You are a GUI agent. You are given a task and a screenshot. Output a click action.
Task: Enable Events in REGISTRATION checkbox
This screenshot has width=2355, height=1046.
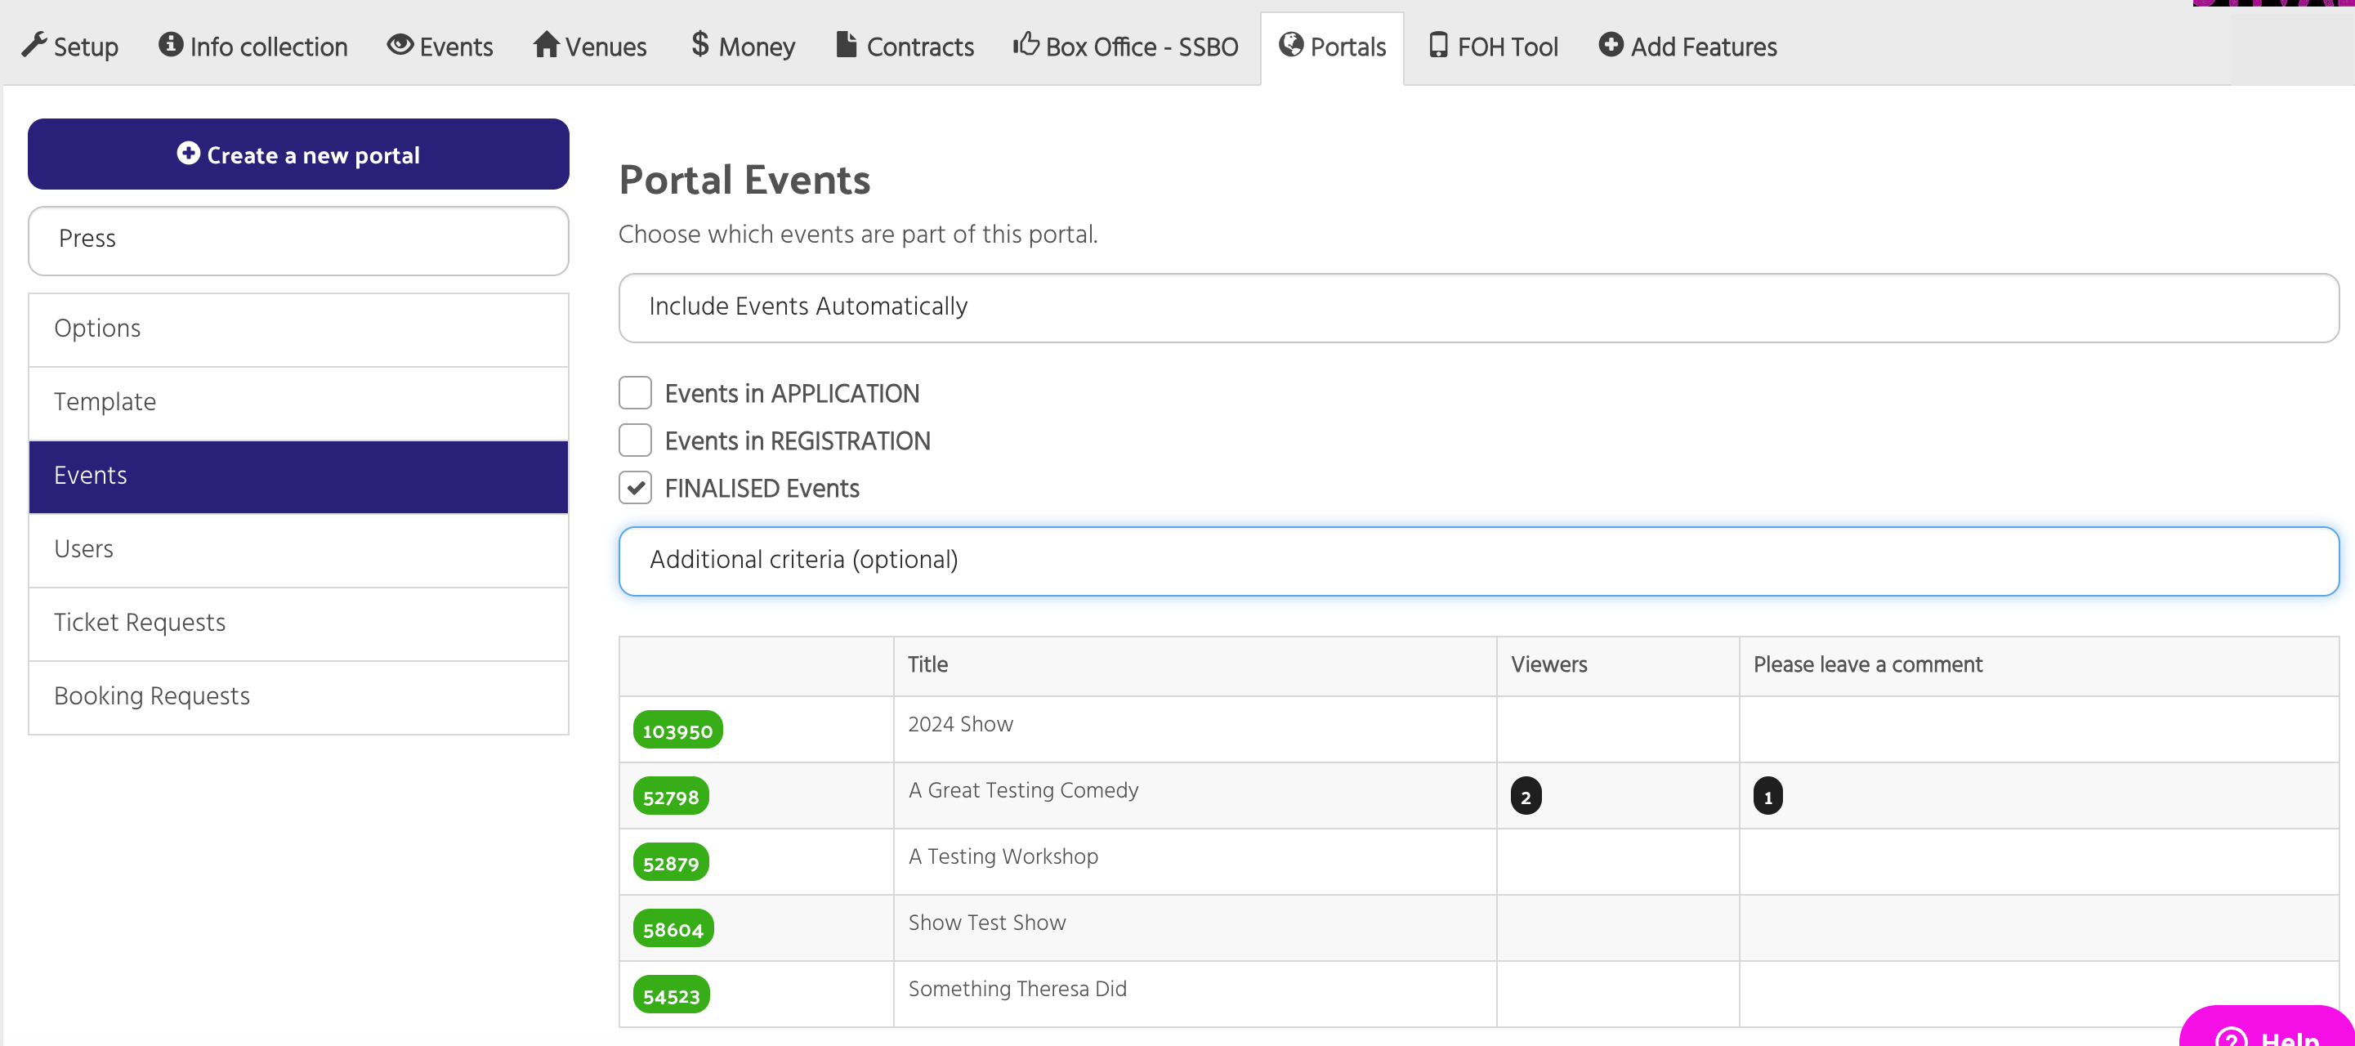click(x=636, y=440)
